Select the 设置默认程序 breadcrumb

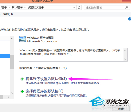coord(36,7)
